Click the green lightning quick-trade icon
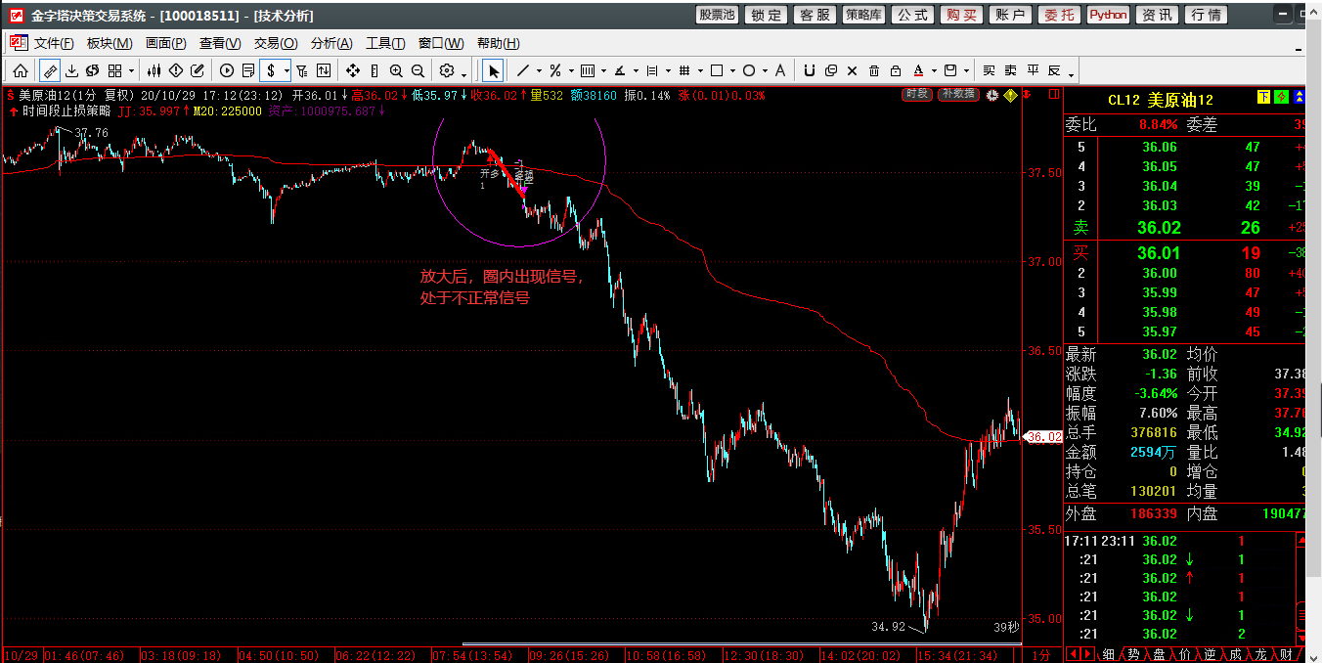 point(1281,97)
